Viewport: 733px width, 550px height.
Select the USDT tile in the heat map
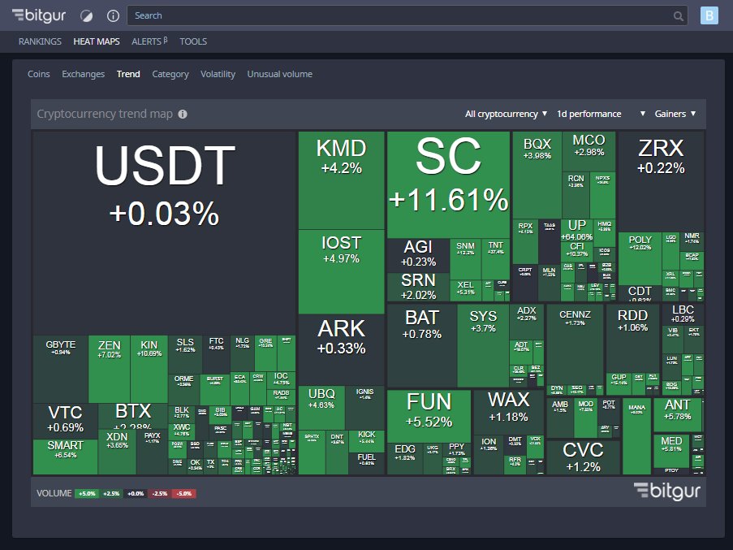[x=165, y=232]
